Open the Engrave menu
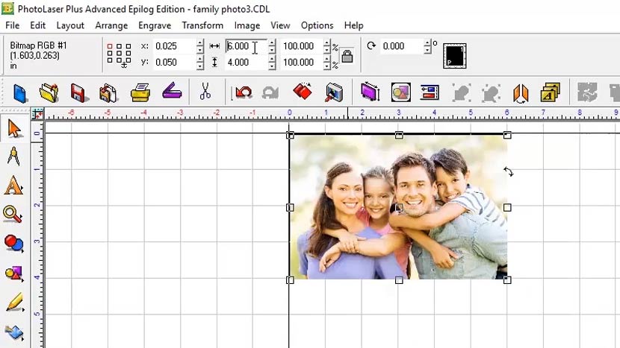 tap(155, 25)
